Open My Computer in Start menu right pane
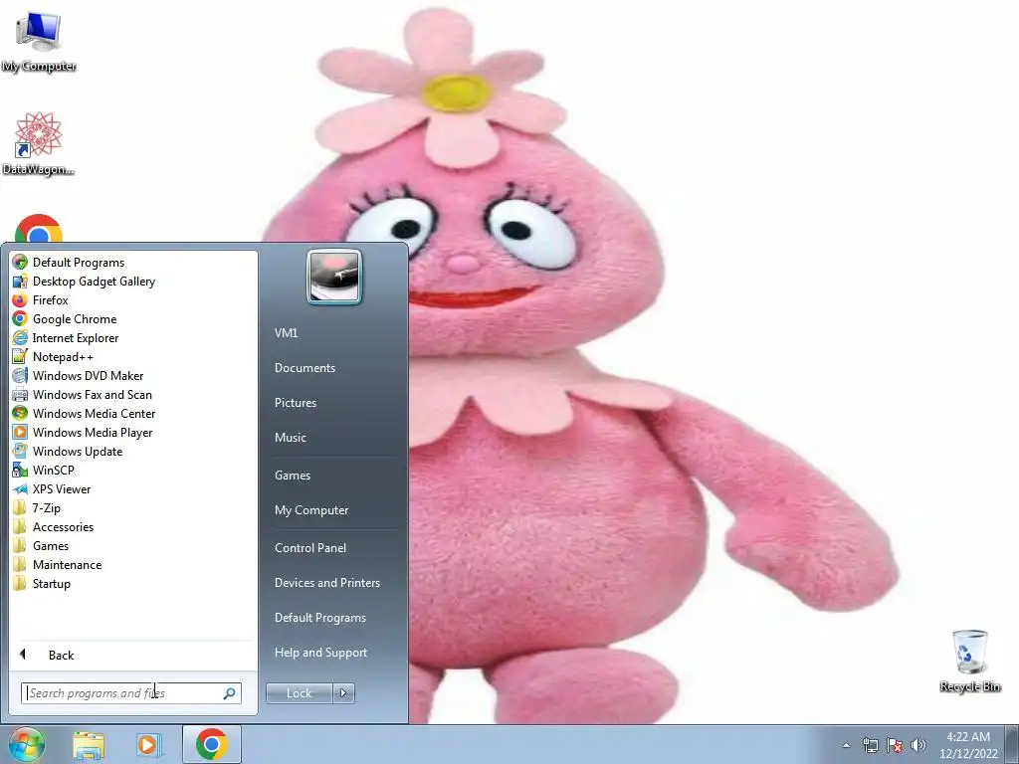 pos(311,510)
